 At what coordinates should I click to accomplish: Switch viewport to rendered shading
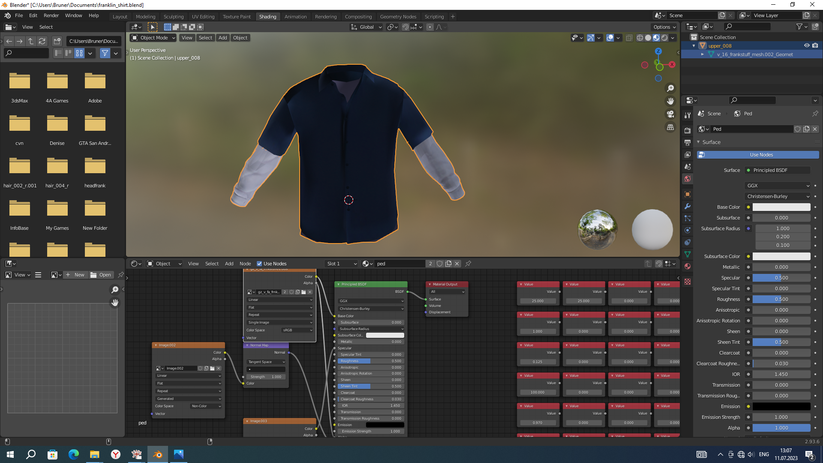[664, 38]
